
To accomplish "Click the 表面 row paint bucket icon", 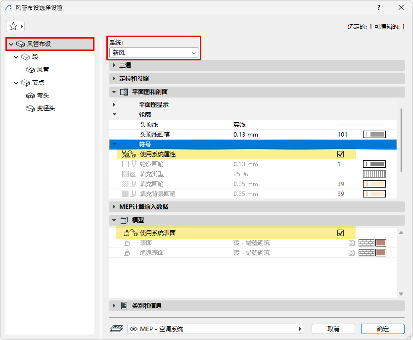I will (127, 243).
